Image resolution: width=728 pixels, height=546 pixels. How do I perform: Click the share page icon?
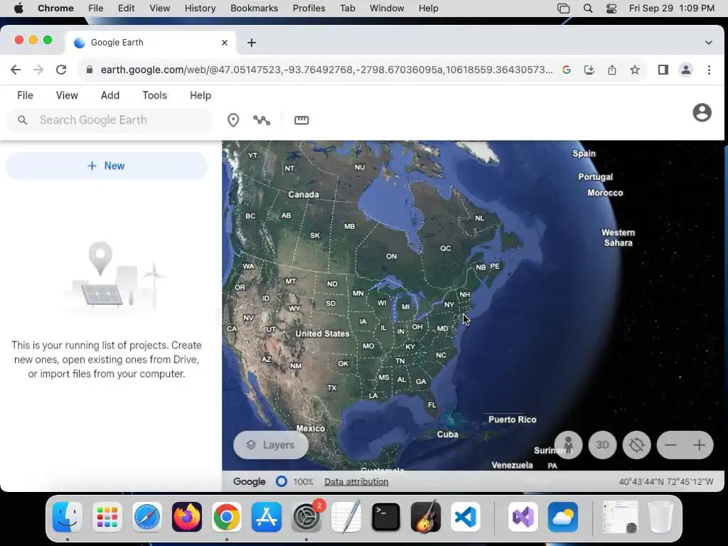click(612, 70)
